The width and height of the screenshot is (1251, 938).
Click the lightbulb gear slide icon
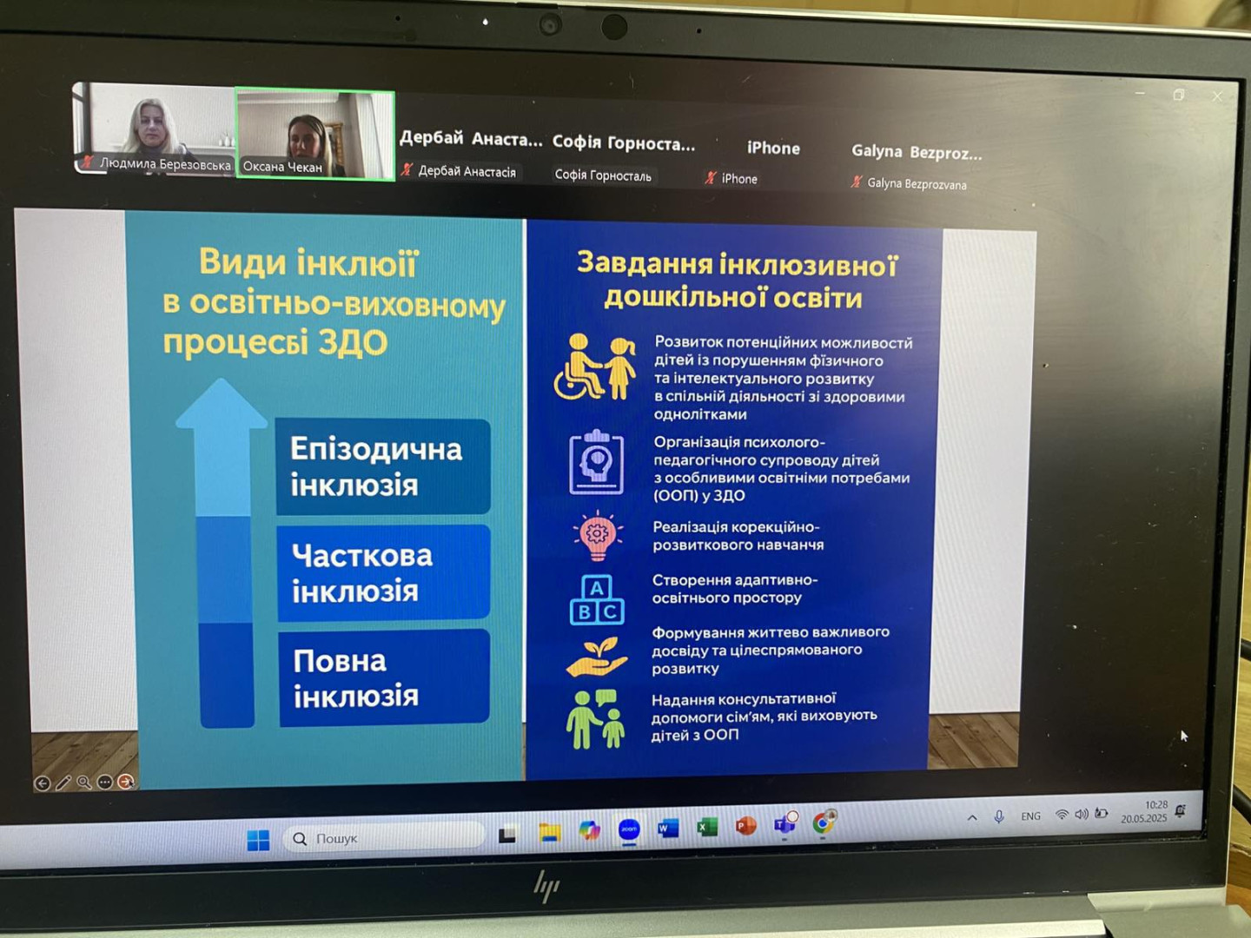pyautogui.click(x=597, y=535)
